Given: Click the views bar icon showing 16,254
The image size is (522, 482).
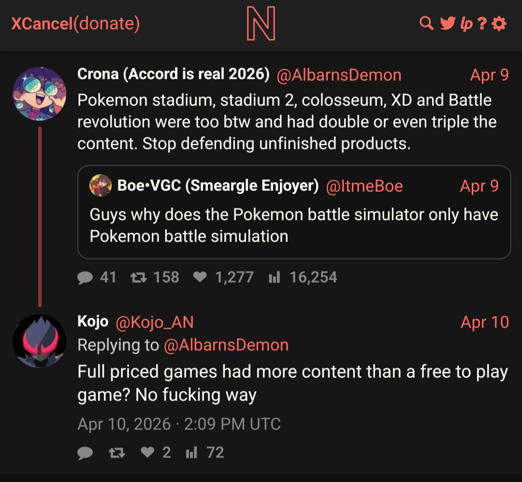Looking at the screenshot, I should pos(275,277).
